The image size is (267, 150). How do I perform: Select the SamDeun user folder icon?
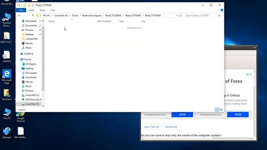[7, 95]
